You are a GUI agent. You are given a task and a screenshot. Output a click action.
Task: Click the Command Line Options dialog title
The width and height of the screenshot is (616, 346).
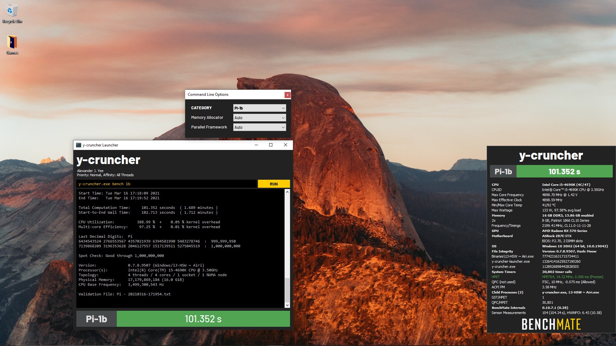tap(208, 95)
